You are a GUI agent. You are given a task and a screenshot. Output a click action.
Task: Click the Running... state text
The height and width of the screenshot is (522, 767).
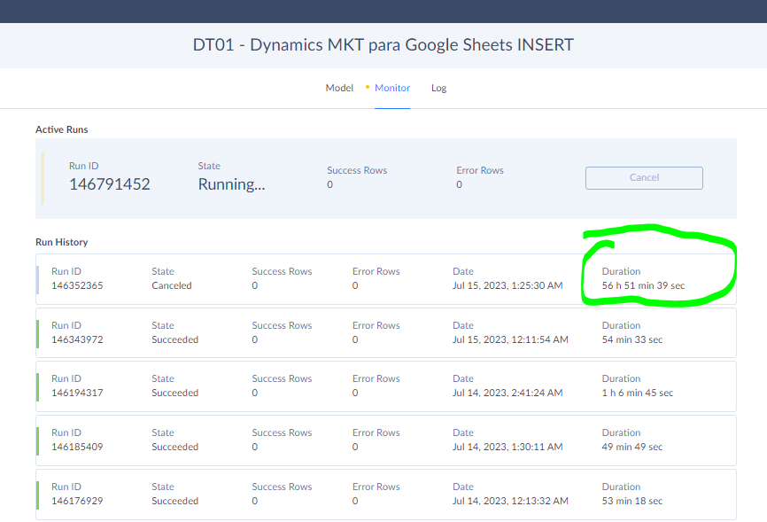[231, 184]
